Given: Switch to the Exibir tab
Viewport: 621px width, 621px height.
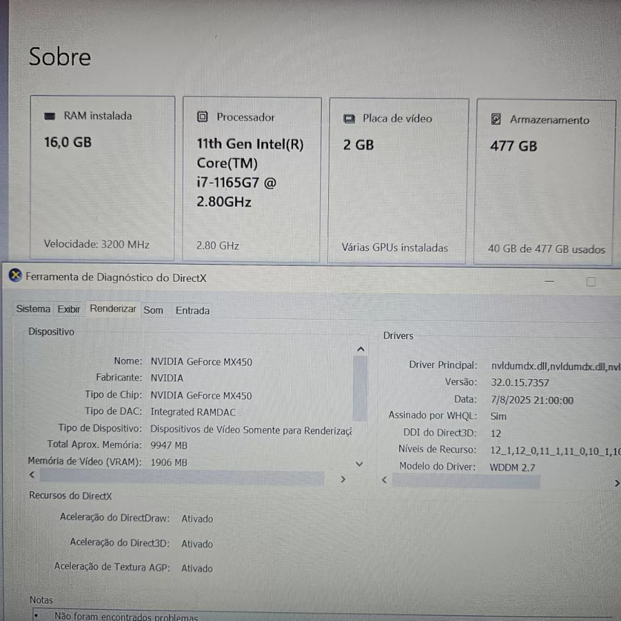Looking at the screenshot, I should click(x=68, y=309).
